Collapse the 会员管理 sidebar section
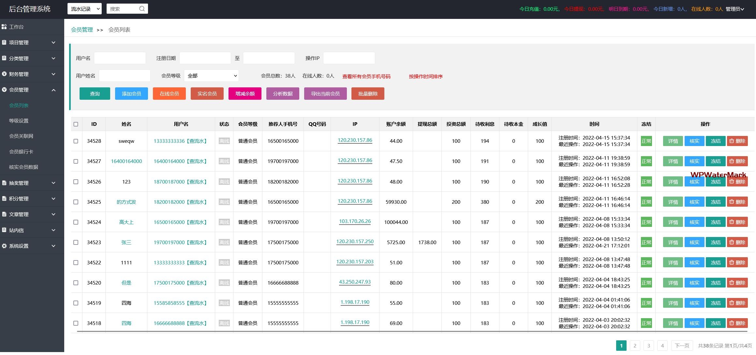756x355 pixels. tap(53, 90)
